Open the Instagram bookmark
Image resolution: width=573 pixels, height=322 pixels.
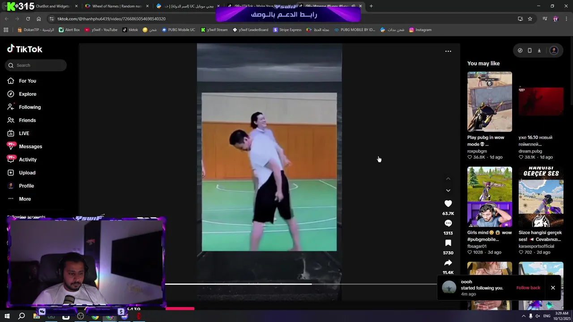(x=420, y=30)
